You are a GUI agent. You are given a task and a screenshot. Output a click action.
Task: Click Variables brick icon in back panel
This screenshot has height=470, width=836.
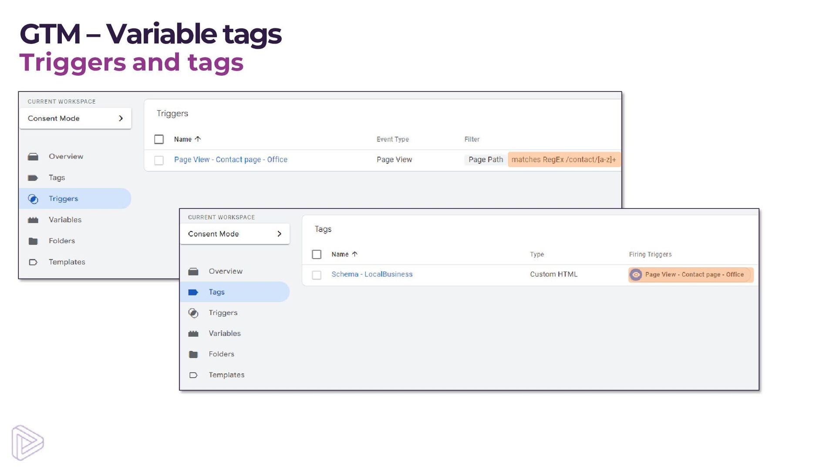[33, 220]
